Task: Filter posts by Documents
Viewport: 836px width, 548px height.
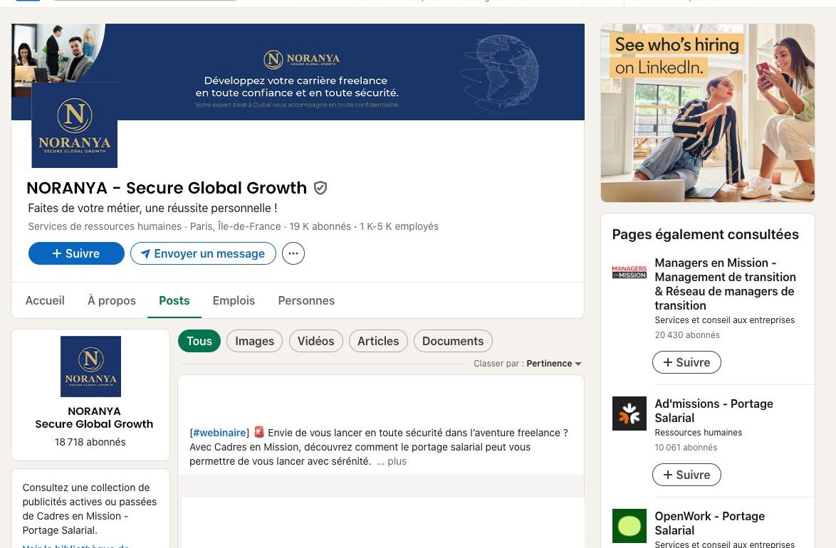Action: point(453,341)
